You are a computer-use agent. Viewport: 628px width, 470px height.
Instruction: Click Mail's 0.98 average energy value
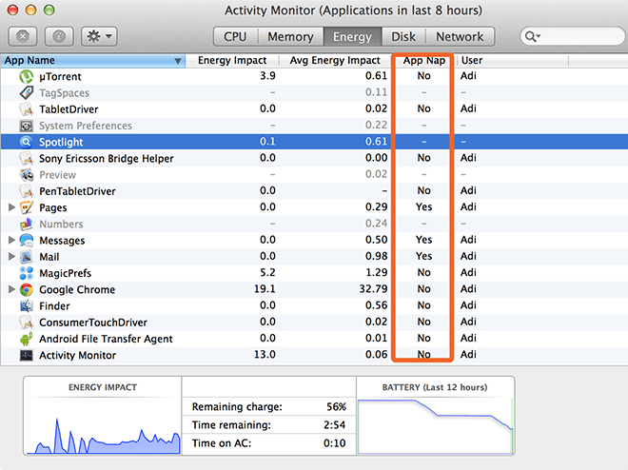tap(377, 256)
